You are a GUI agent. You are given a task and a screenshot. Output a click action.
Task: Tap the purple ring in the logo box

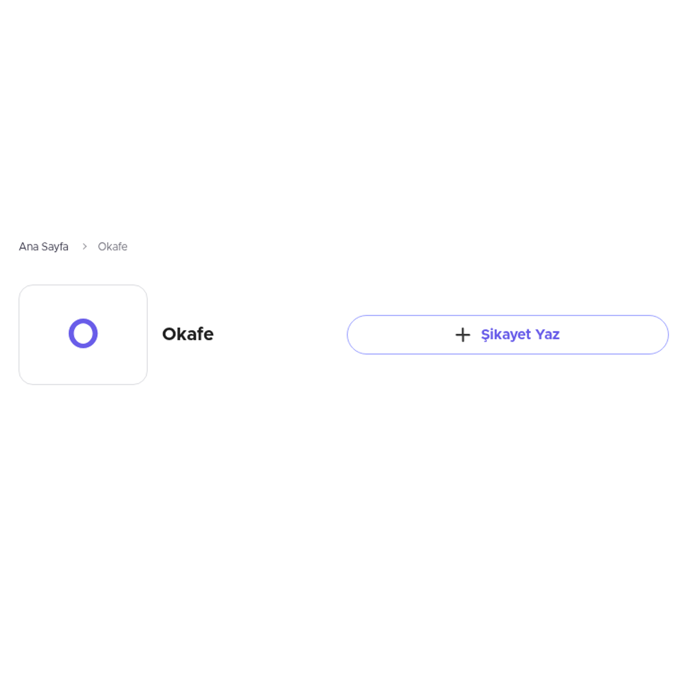pyautogui.click(x=83, y=334)
